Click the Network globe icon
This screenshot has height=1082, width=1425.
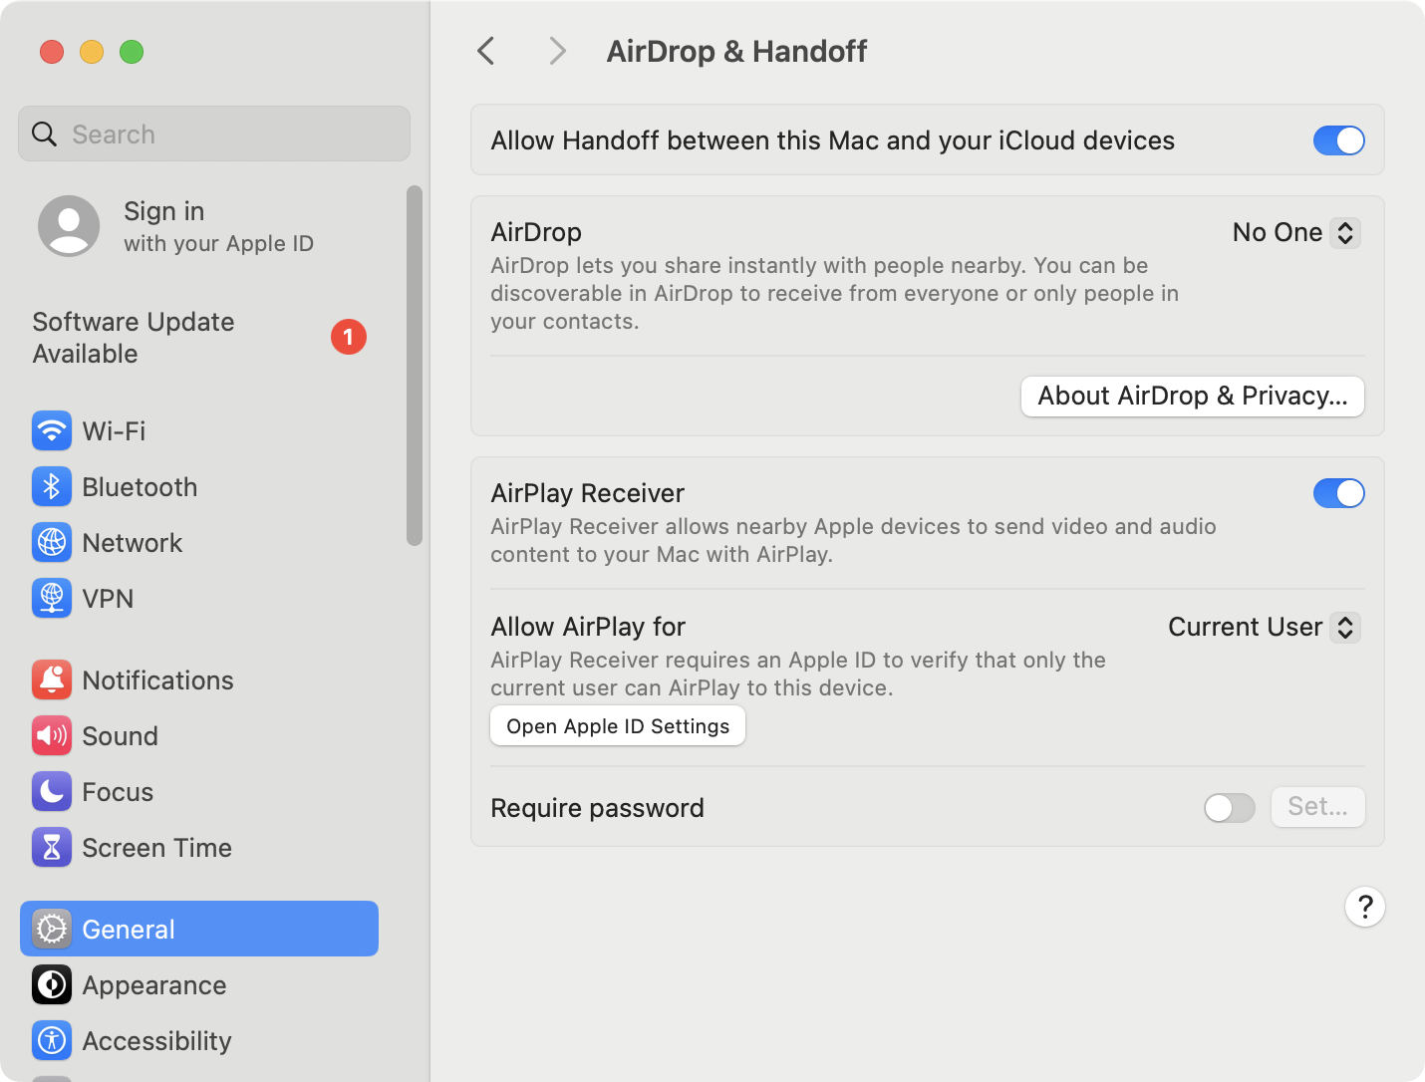click(x=52, y=543)
